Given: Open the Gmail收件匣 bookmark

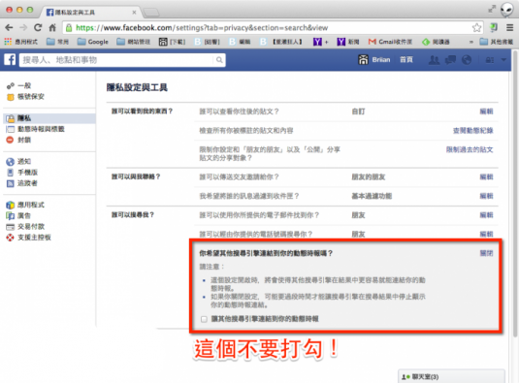Looking at the screenshot, I should [390, 42].
